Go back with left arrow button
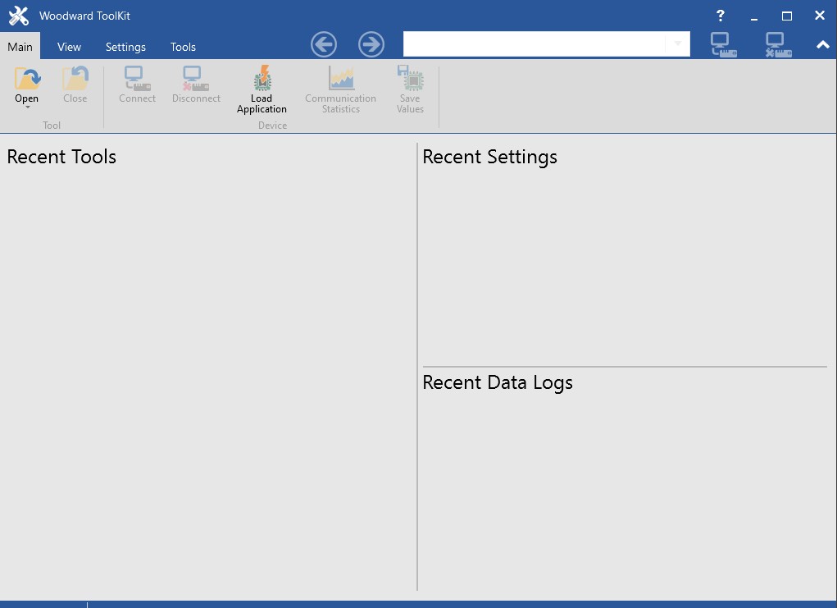Image resolution: width=837 pixels, height=608 pixels. 324,44
